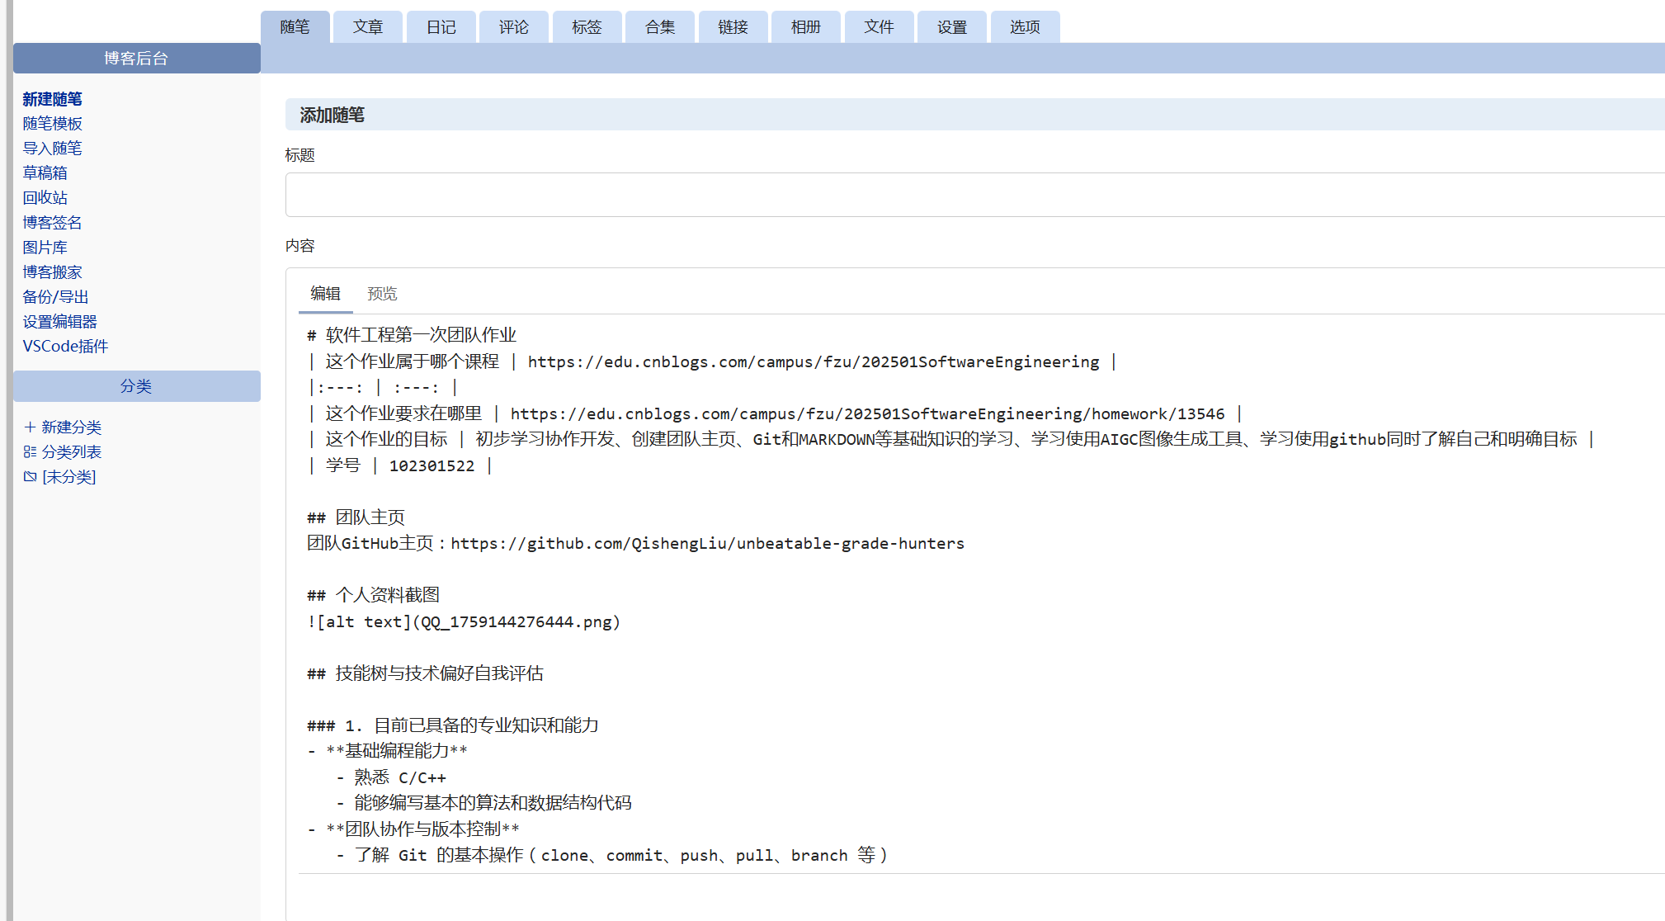This screenshot has width=1665, height=921.
Task: Click the plus icon to create new category
Action: click(x=30, y=427)
